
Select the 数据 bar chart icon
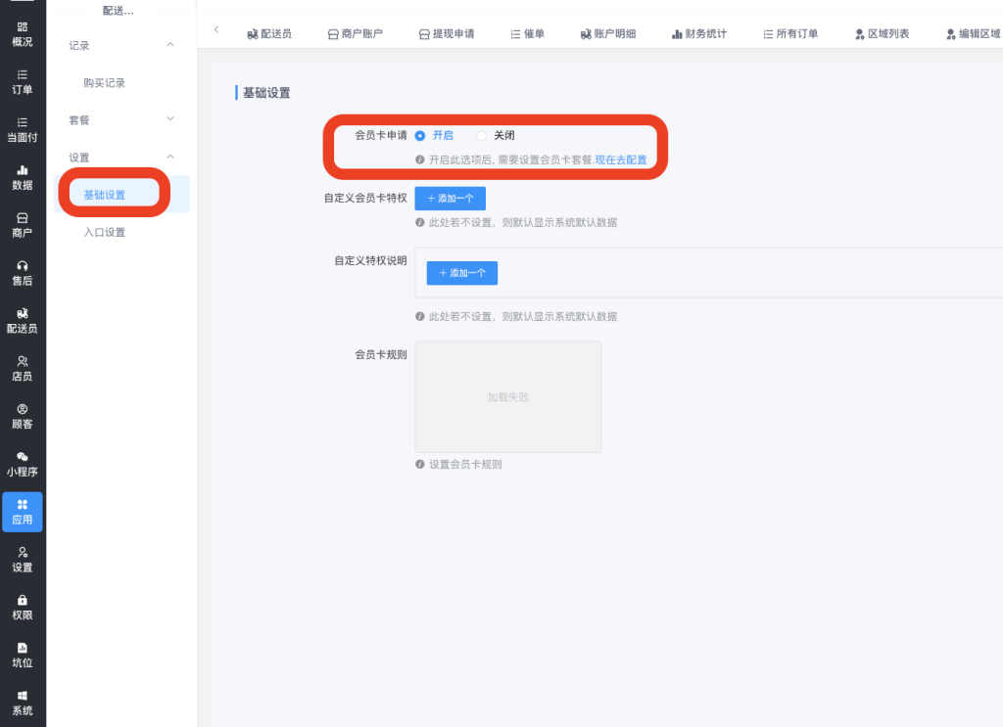click(x=22, y=170)
